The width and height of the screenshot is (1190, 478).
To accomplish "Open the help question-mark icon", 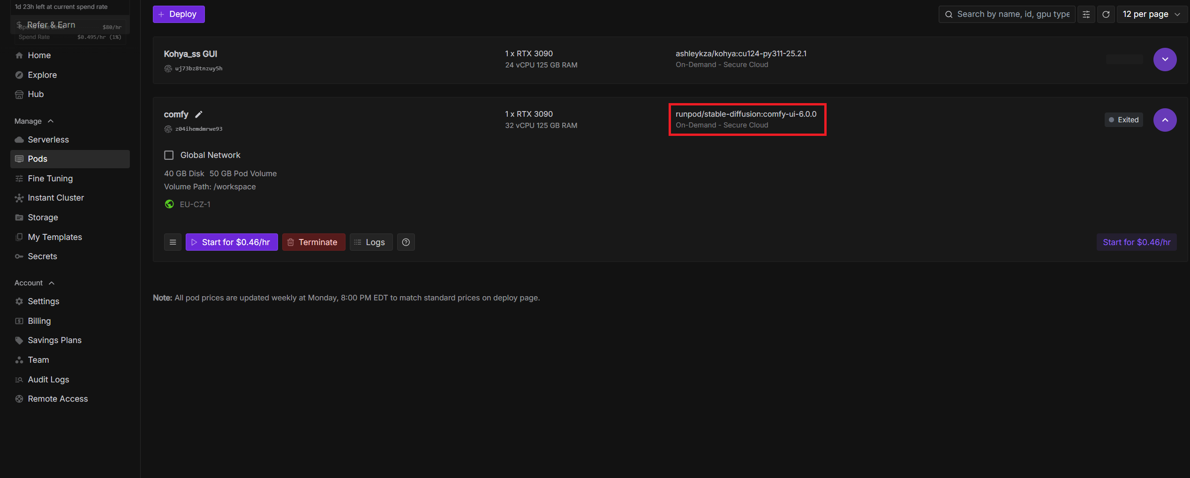I will point(406,242).
